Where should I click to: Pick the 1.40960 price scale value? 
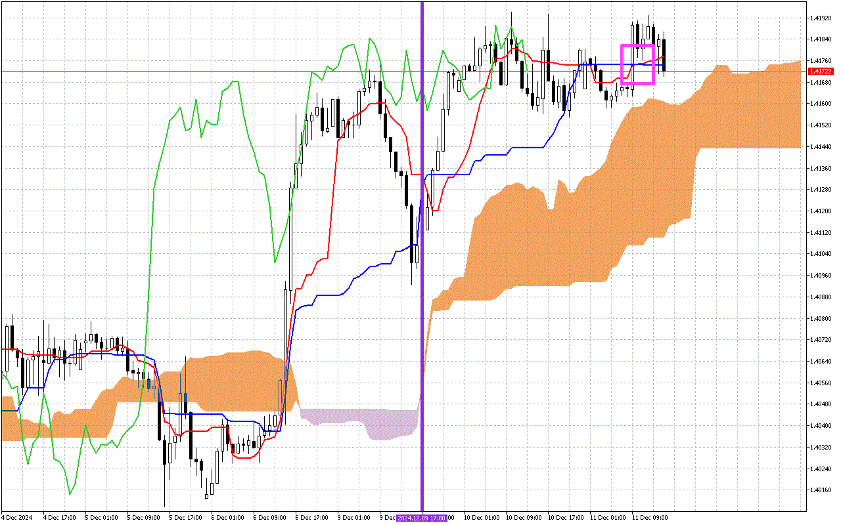821,276
